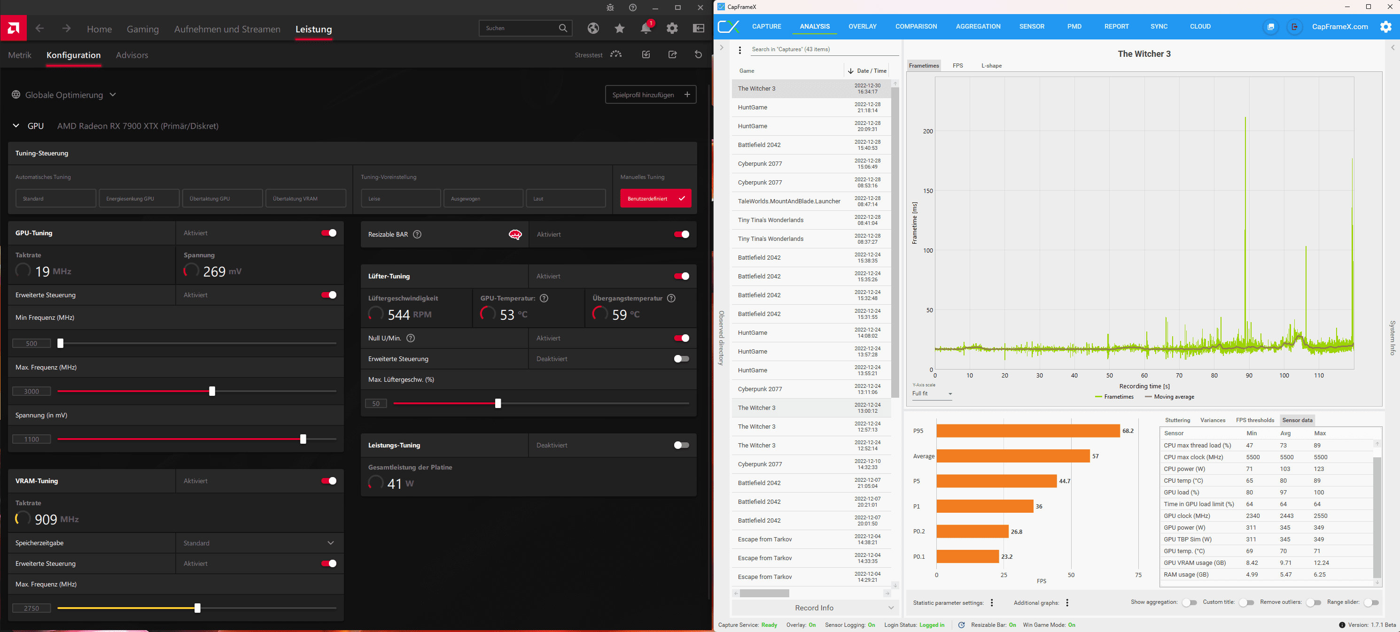Collapse System Info panel arrow

(1392, 48)
